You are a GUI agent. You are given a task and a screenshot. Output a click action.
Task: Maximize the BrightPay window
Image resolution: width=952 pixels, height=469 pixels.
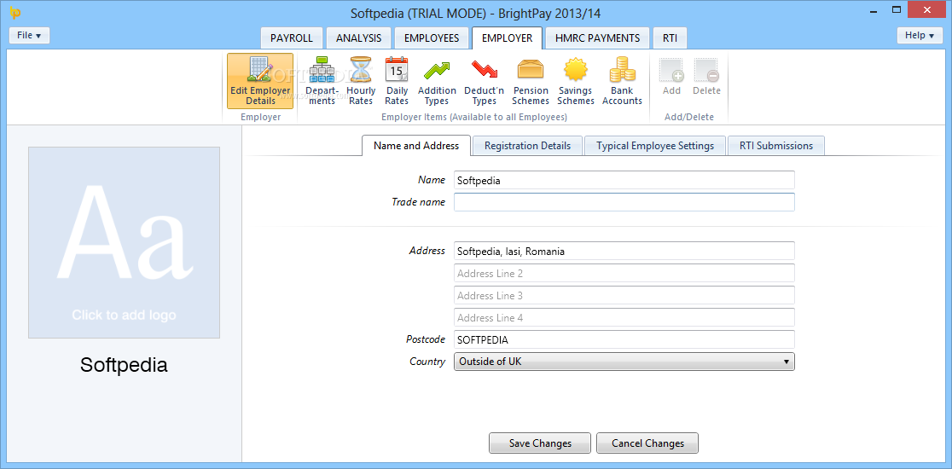point(897,9)
